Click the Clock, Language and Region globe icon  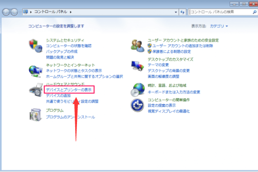tap(138, 90)
